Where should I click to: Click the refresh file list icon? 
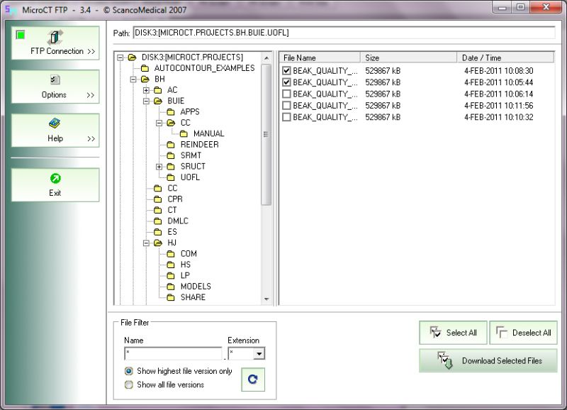pos(253,379)
